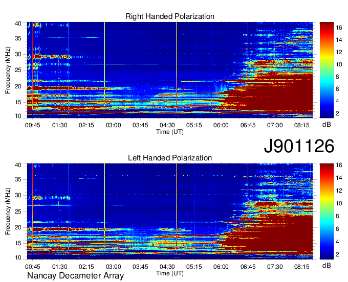Click the 40 MHz tick label of the Right Handed plot
Viewport: 348px width, 282px height.
click(18, 24)
